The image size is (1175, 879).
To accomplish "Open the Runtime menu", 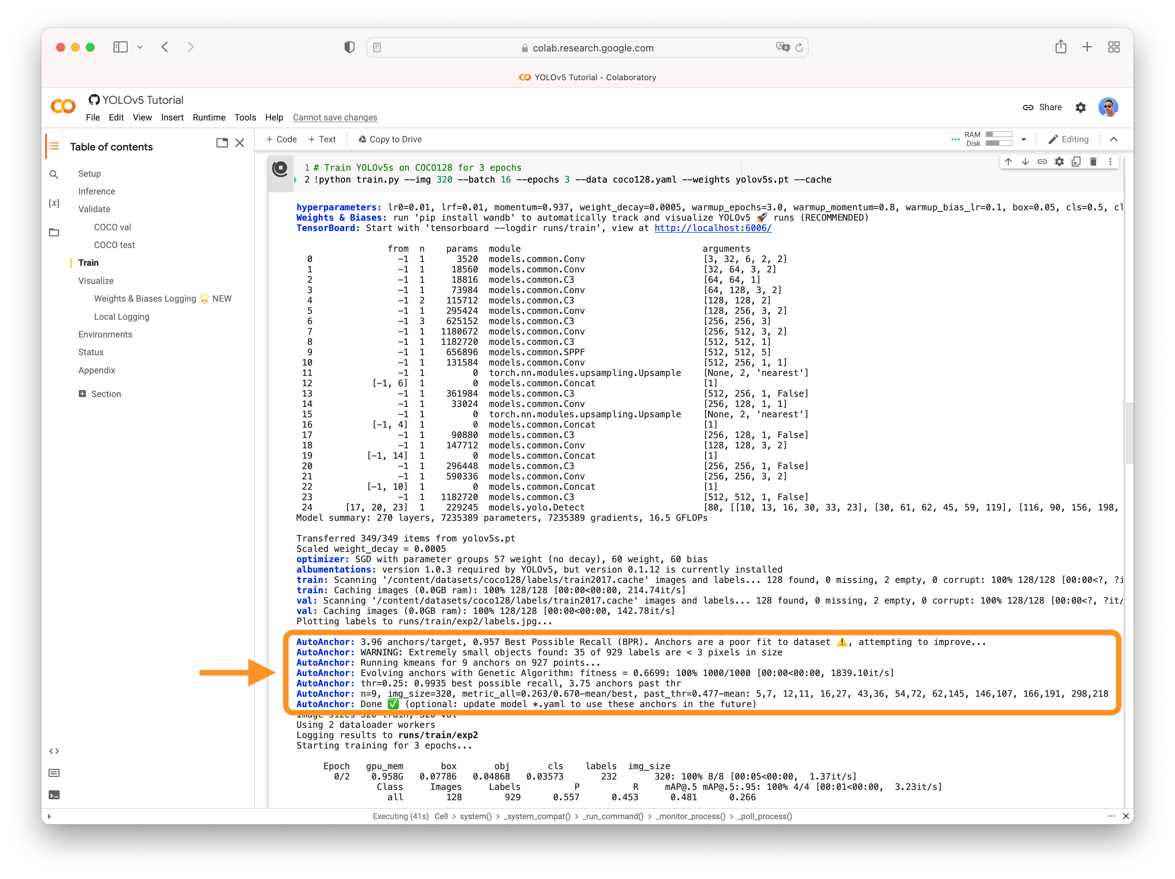I will (x=209, y=118).
